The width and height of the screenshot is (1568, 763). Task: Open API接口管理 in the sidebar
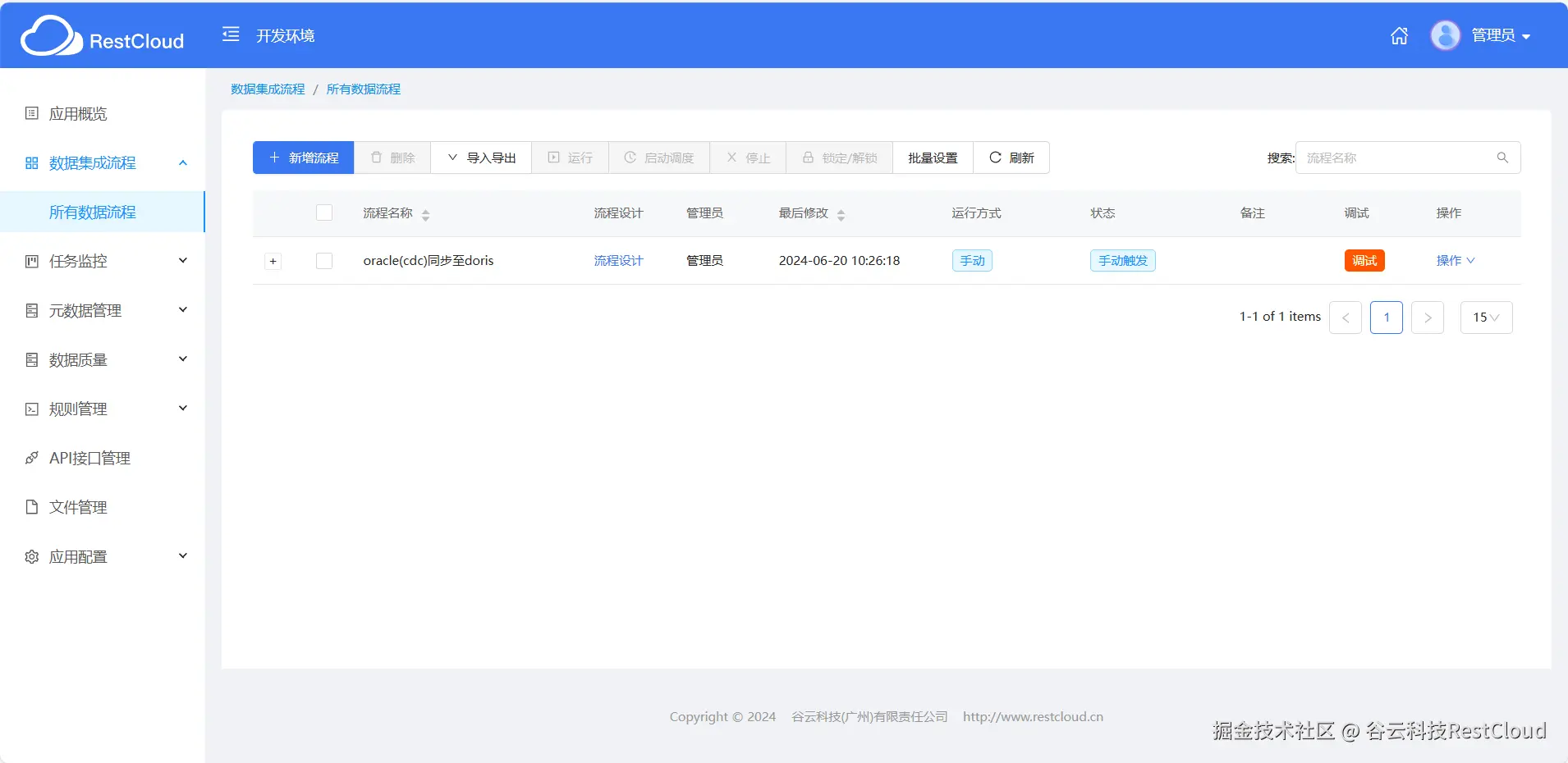click(103, 458)
